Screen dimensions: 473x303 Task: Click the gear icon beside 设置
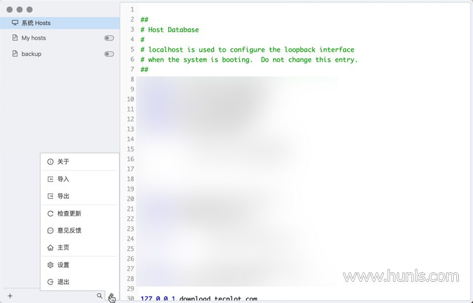coord(50,265)
